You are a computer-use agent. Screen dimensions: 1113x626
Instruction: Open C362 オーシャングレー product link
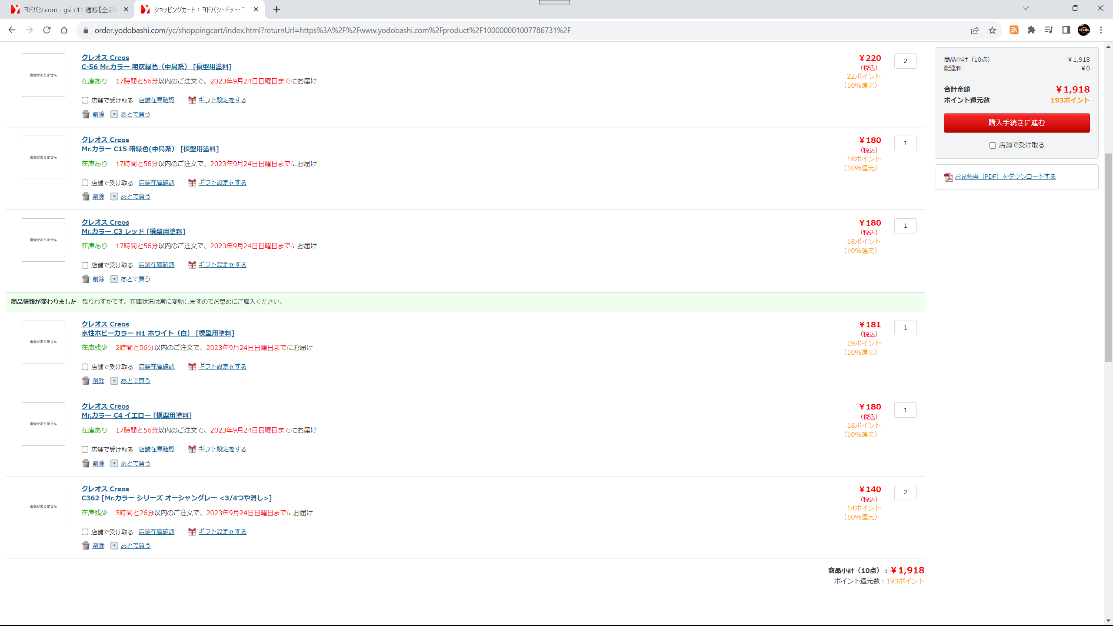(177, 498)
